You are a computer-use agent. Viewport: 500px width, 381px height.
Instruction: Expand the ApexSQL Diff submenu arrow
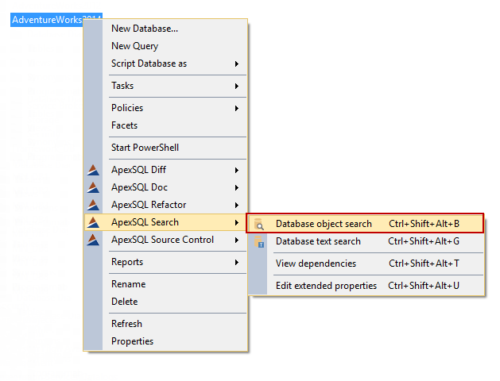tap(237, 171)
